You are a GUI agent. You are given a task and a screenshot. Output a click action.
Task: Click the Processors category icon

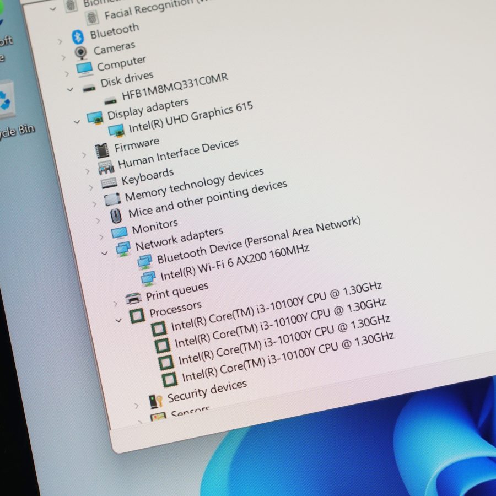tap(137, 316)
